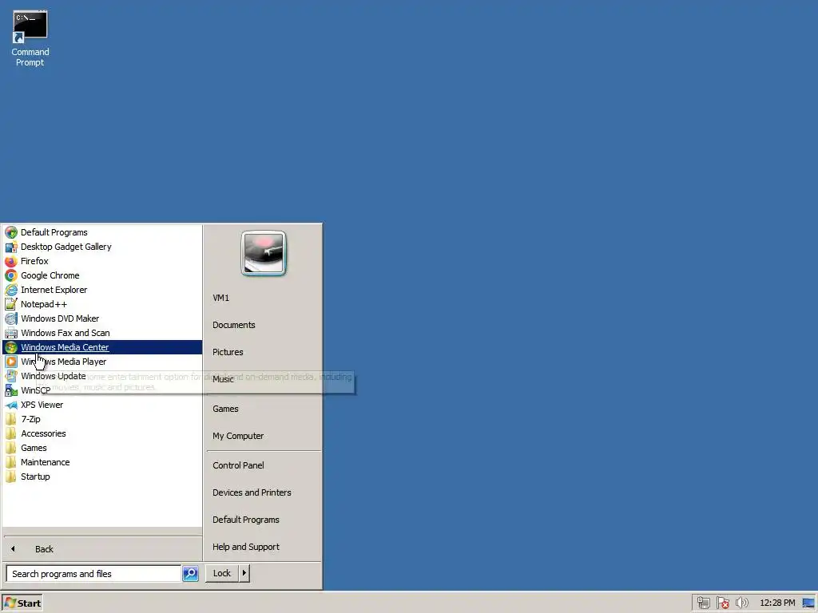Select the Desktop Gadget Gallery label

click(x=66, y=247)
